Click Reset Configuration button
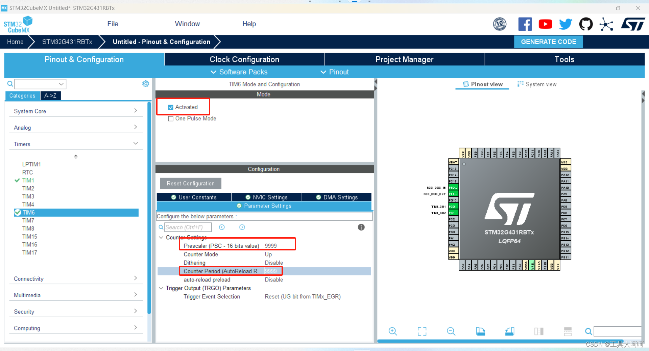649x351 pixels. (191, 184)
